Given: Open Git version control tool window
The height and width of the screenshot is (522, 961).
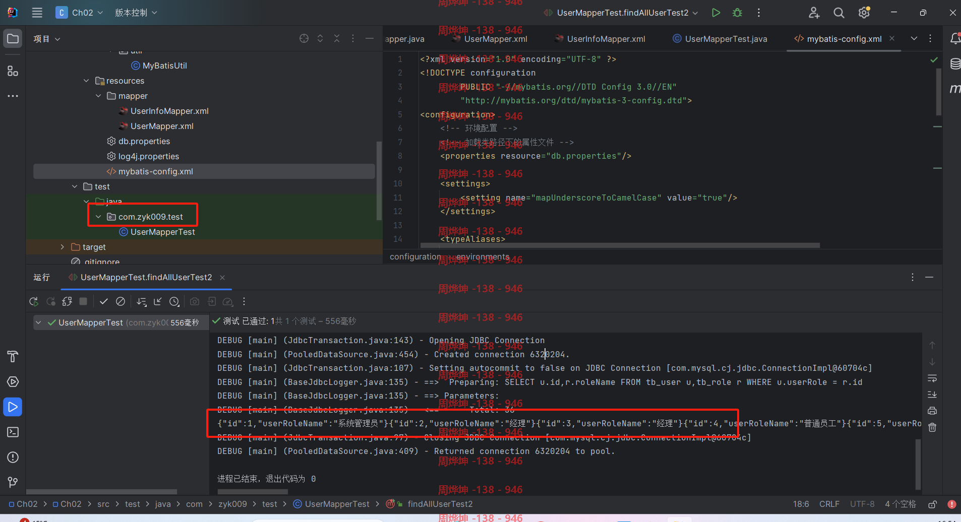Looking at the screenshot, I should [x=13, y=482].
